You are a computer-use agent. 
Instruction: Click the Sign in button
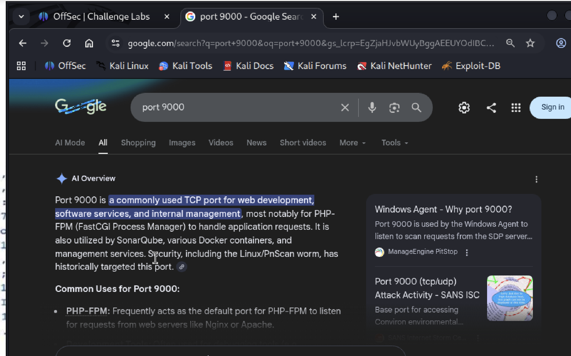[x=552, y=107]
